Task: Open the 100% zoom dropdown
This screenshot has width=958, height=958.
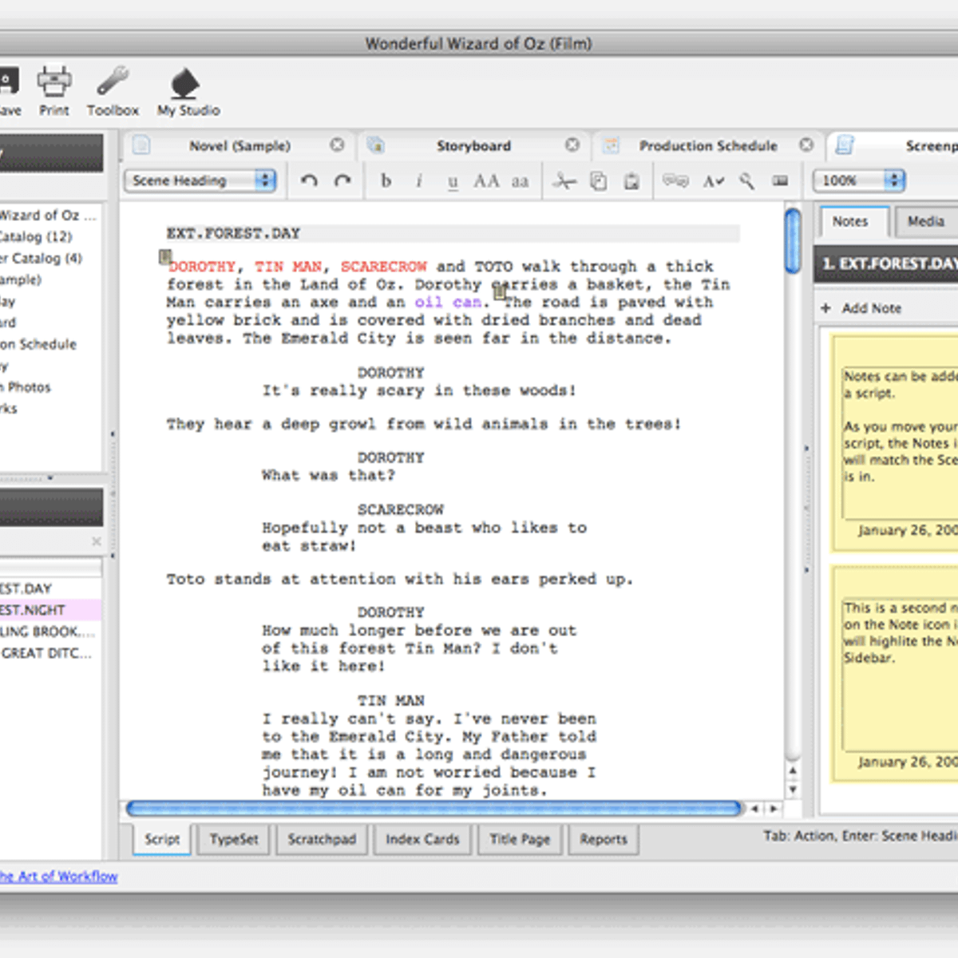Action: coord(859,180)
